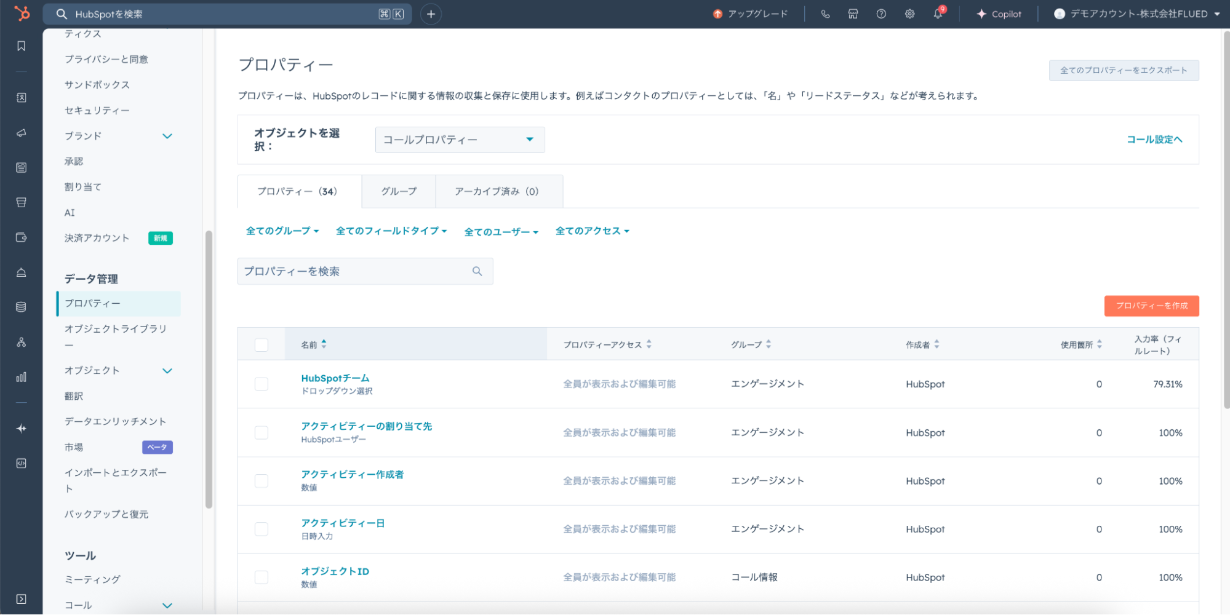Image resolution: width=1230 pixels, height=615 pixels.
Task: Sort by property access column arrows
Action: coord(649,344)
